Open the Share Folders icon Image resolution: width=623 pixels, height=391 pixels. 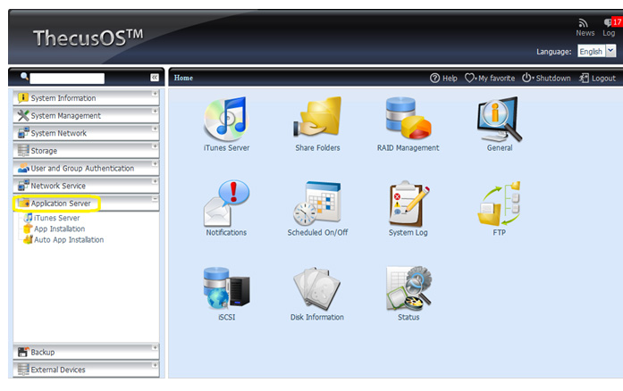coord(317,117)
